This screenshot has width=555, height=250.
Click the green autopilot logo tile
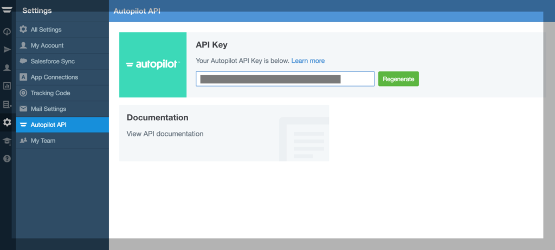coord(153,65)
